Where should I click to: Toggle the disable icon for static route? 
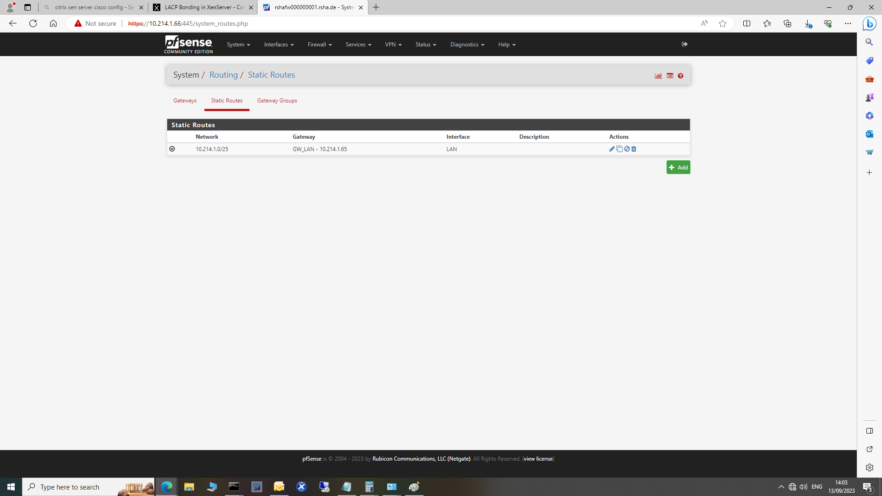[627, 149]
